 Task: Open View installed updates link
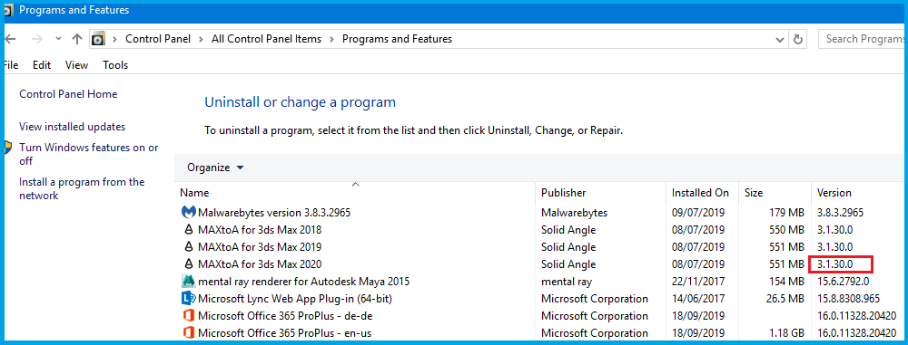coord(73,127)
